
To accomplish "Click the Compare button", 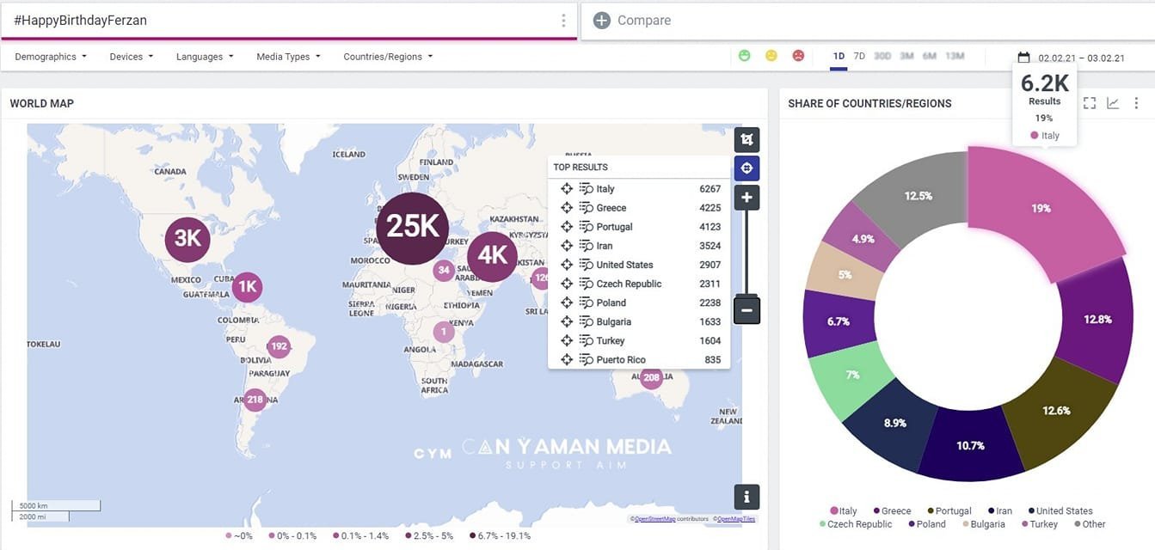I will [x=632, y=21].
